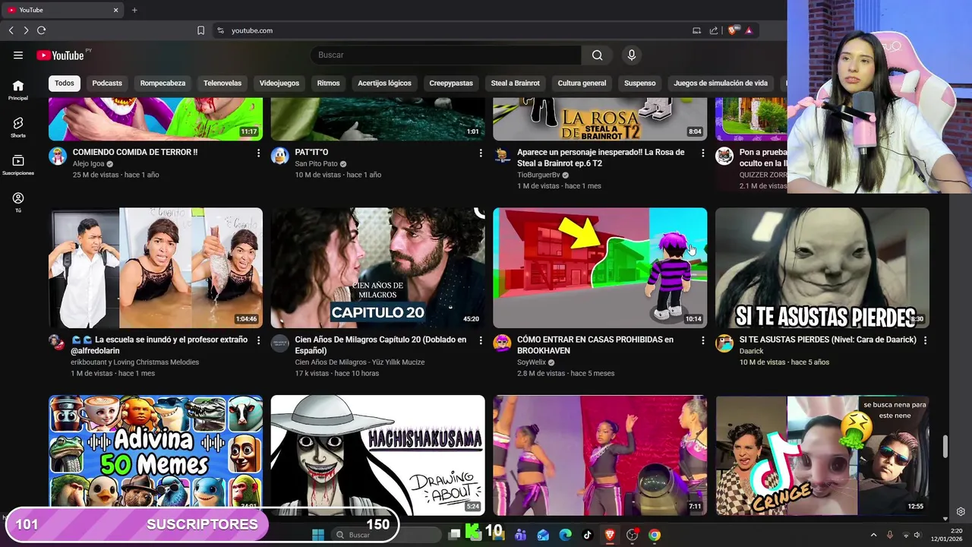972x547 pixels.
Task: Select the Todos filter chip
Action: [65, 83]
